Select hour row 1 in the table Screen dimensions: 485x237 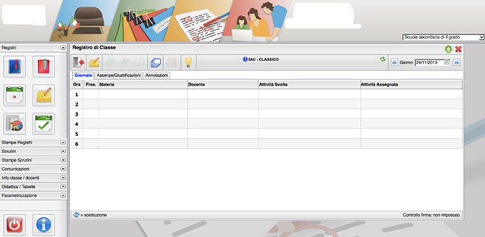click(267, 95)
